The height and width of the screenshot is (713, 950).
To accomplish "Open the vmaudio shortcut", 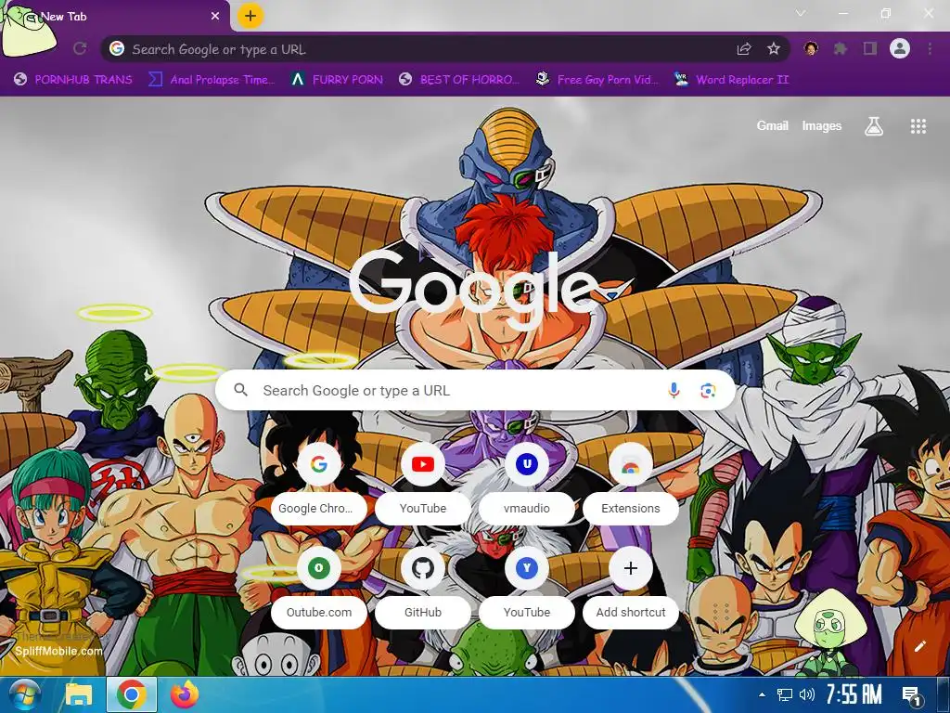I will pyautogui.click(x=527, y=485).
